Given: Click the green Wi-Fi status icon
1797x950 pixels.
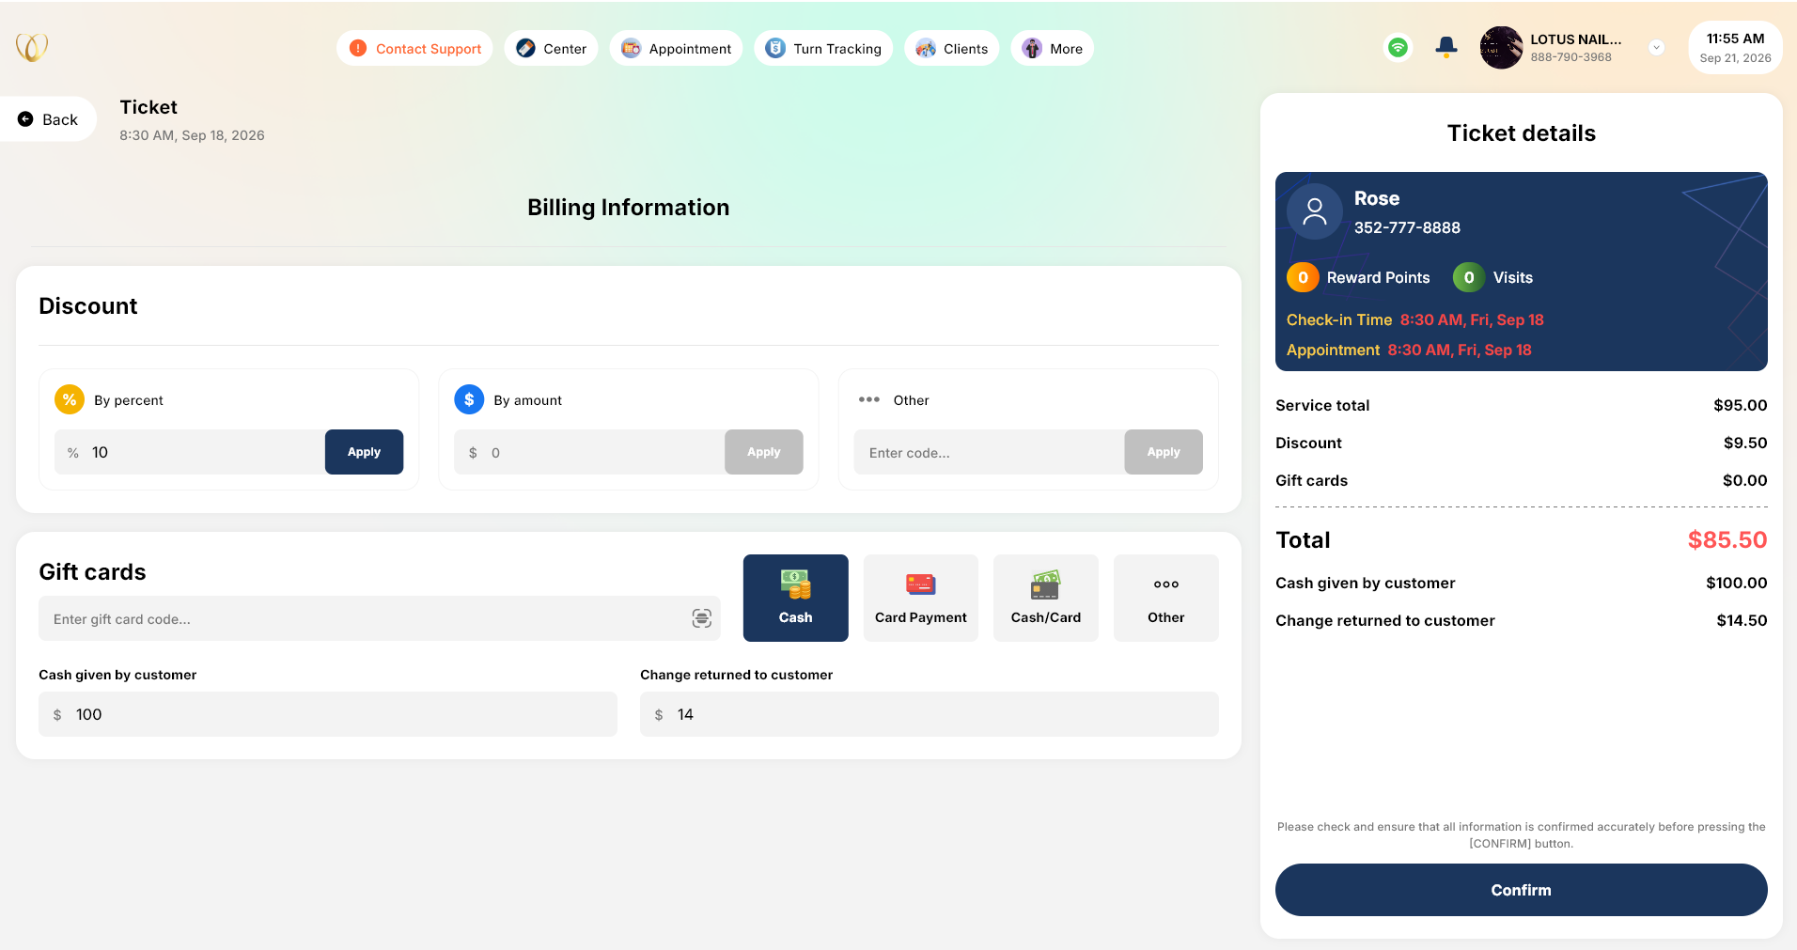Looking at the screenshot, I should (x=1398, y=47).
